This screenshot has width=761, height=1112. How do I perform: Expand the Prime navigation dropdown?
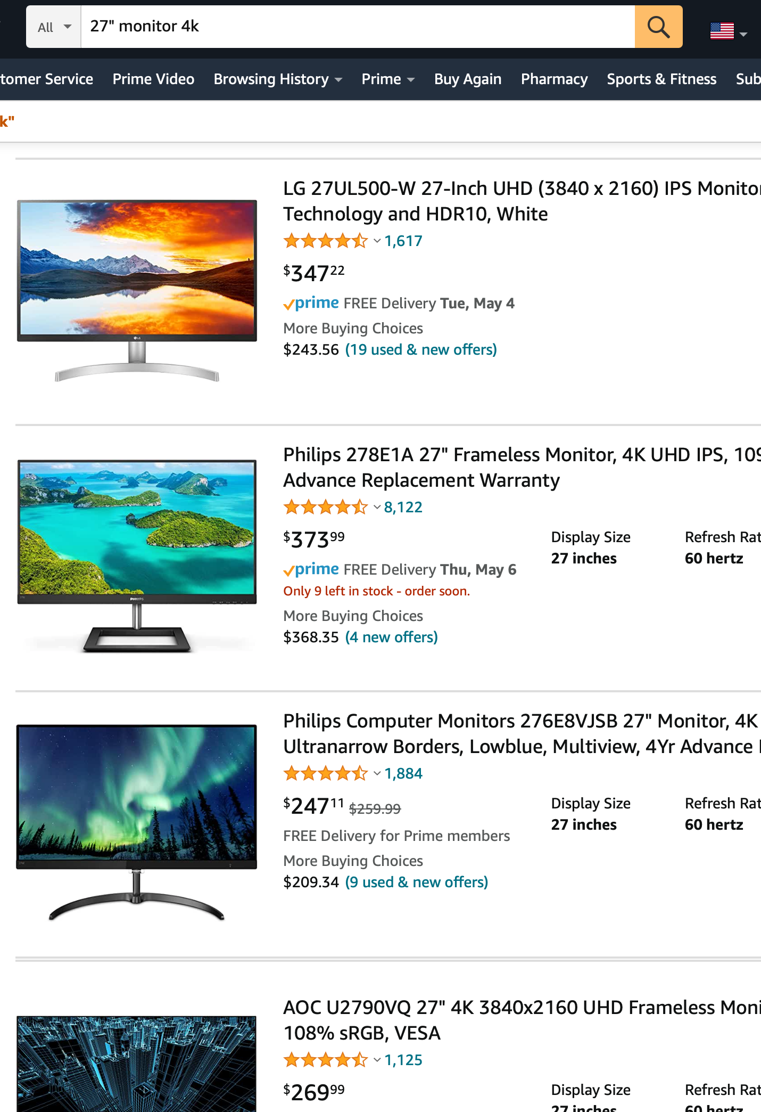tap(388, 79)
